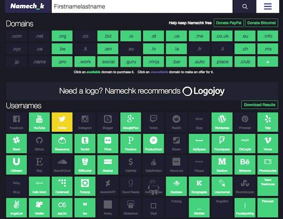Click the plus tile for more domains

267,62
